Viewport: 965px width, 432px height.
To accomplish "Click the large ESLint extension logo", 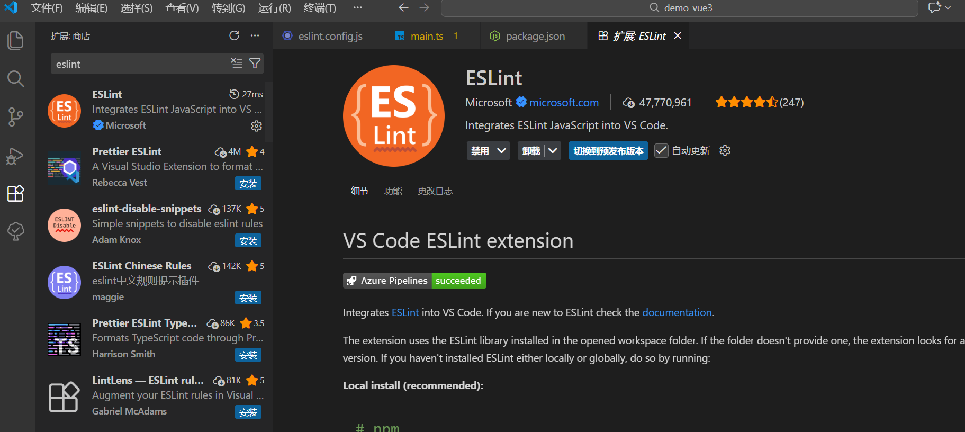I will [394, 116].
